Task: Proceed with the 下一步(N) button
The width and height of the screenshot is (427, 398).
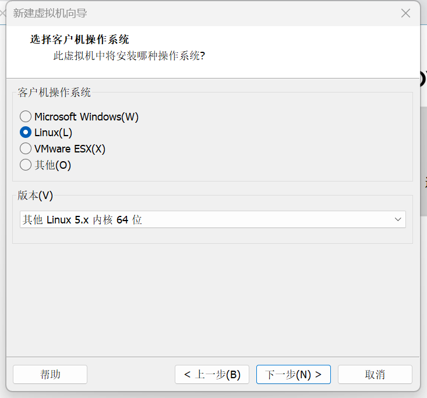Action: tap(294, 374)
